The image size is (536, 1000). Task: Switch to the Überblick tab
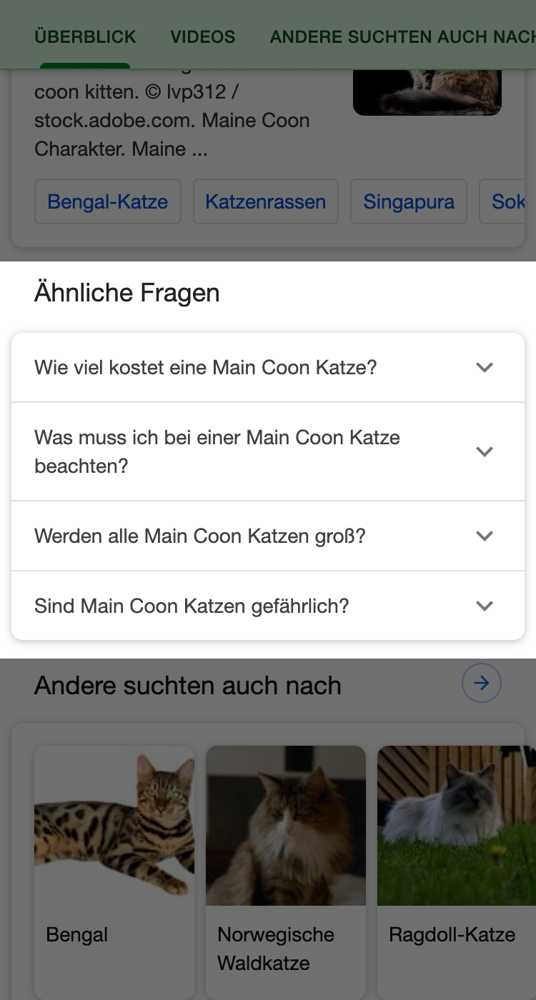[85, 37]
